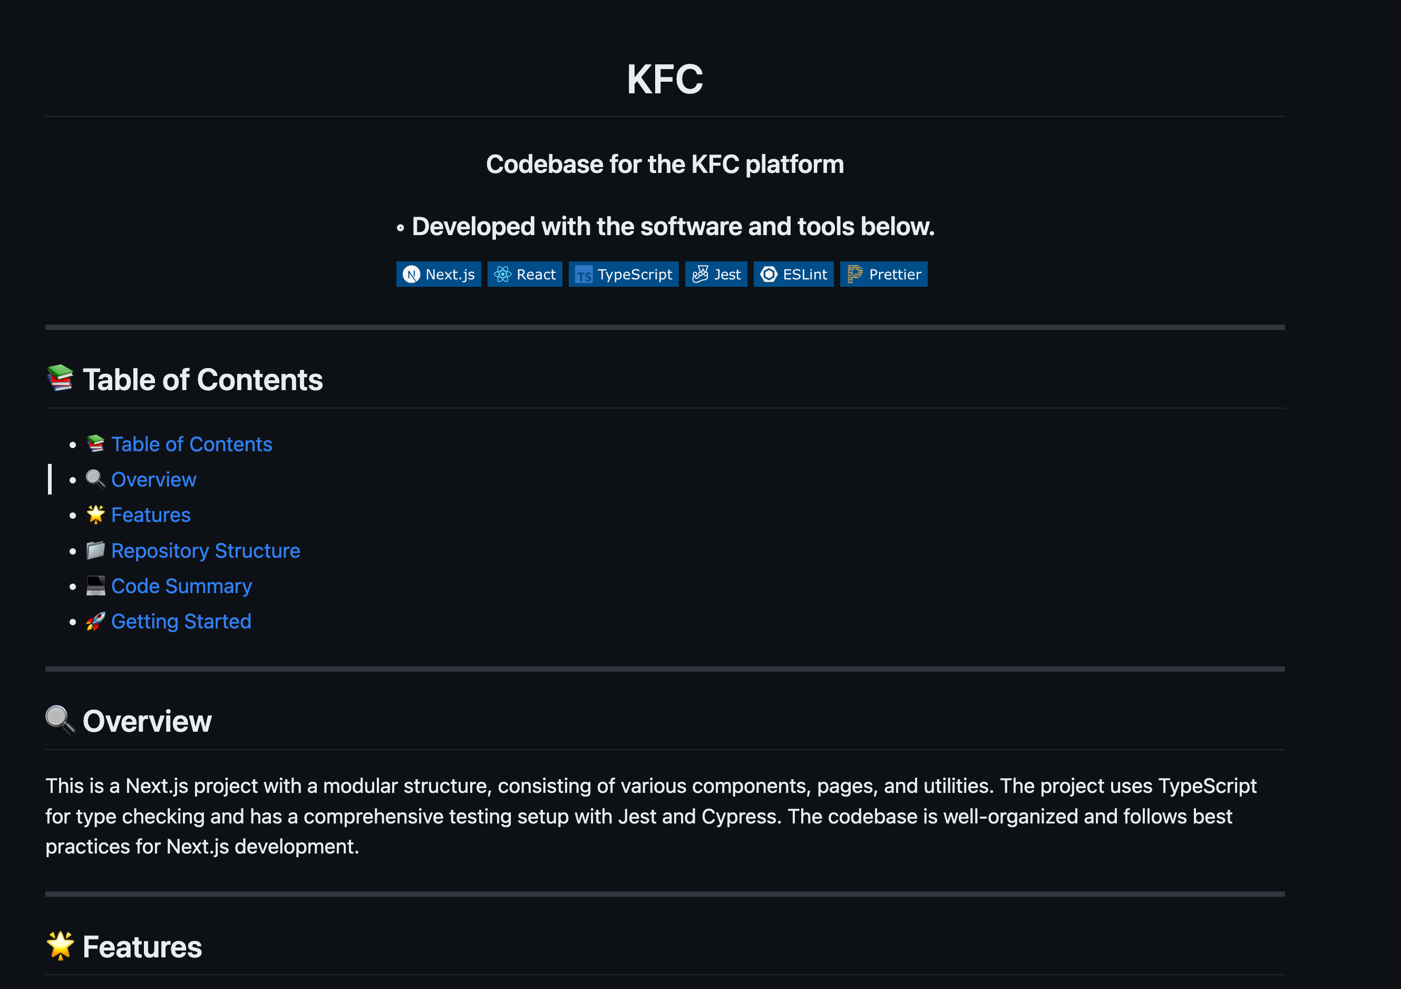Follow the Getting Started link
This screenshot has height=989, width=1401.
point(181,621)
